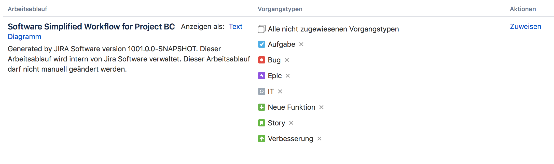The image size is (554, 164).
Task: Click the Verbesserung label text
Action: [x=290, y=139]
